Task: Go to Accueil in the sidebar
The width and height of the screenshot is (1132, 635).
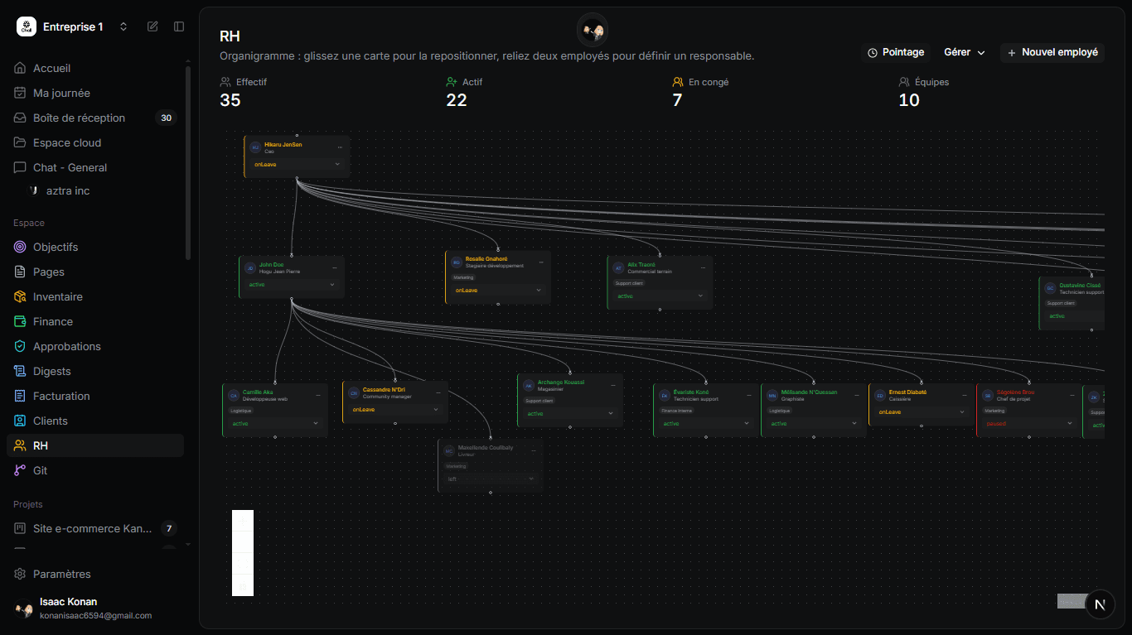Action: [95, 68]
